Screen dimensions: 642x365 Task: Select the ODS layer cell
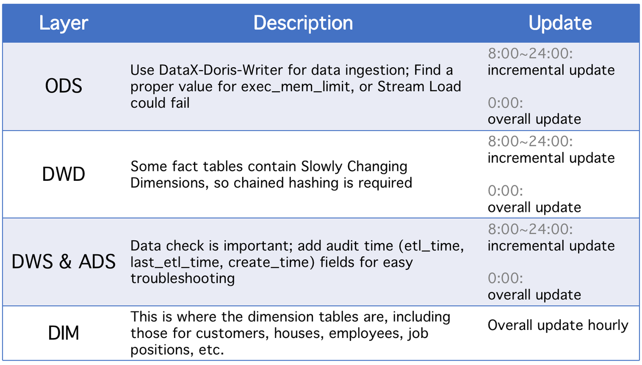(x=64, y=86)
